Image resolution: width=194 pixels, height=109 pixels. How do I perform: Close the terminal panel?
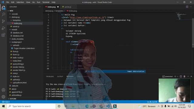coord(191,77)
